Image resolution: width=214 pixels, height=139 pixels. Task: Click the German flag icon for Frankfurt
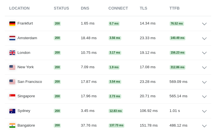point(12,24)
